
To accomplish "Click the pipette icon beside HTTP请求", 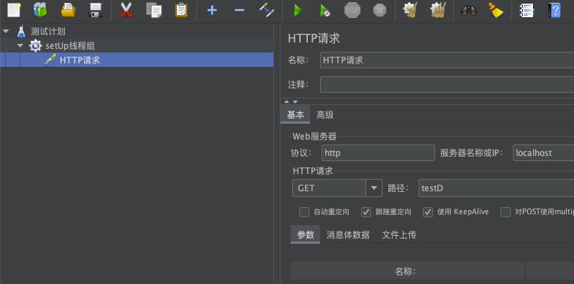I will click(50, 60).
